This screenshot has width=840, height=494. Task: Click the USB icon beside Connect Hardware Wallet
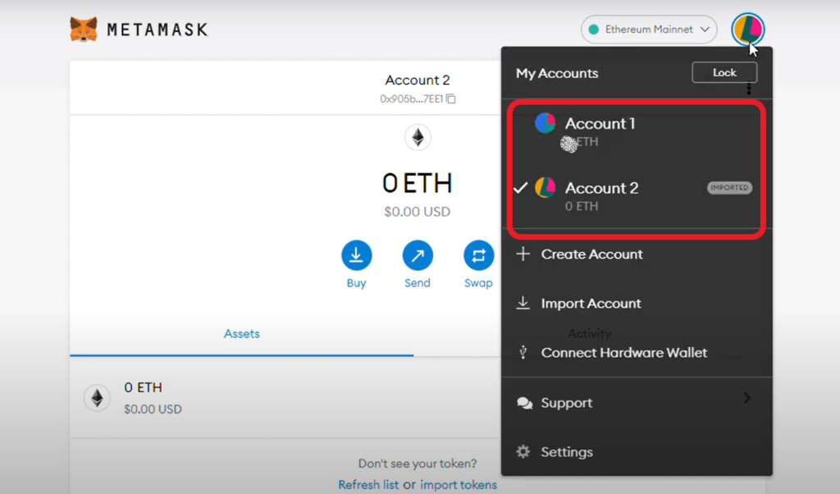pos(523,352)
